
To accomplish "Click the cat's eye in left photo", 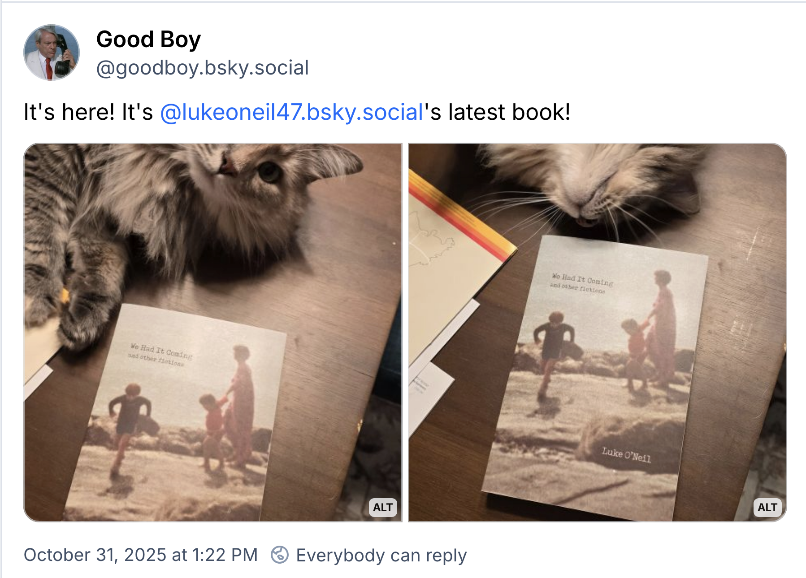I will 269,171.
